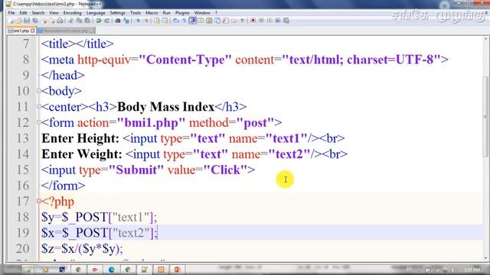
Task: Open the File menu
Action: [11, 13]
